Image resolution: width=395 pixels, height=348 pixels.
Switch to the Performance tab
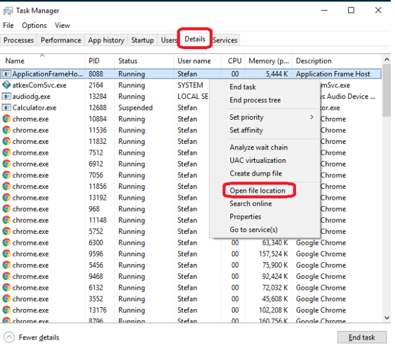tap(61, 40)
